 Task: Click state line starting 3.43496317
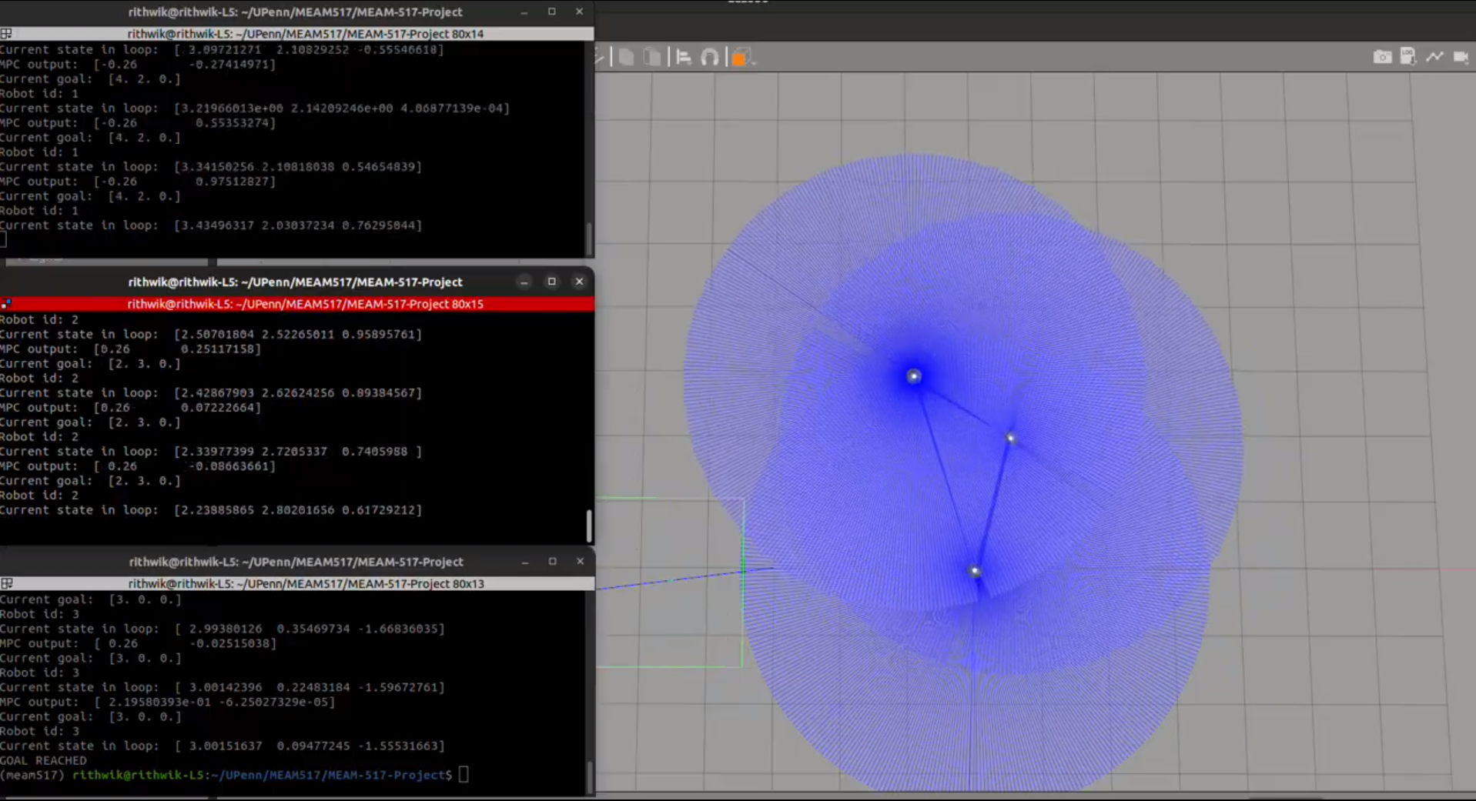tap(211, 225)
